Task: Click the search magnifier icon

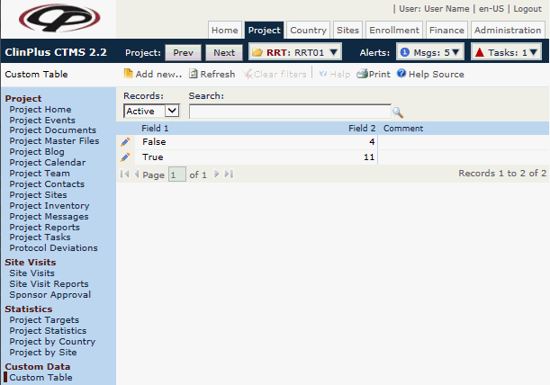Action: [x=397, y=112]
